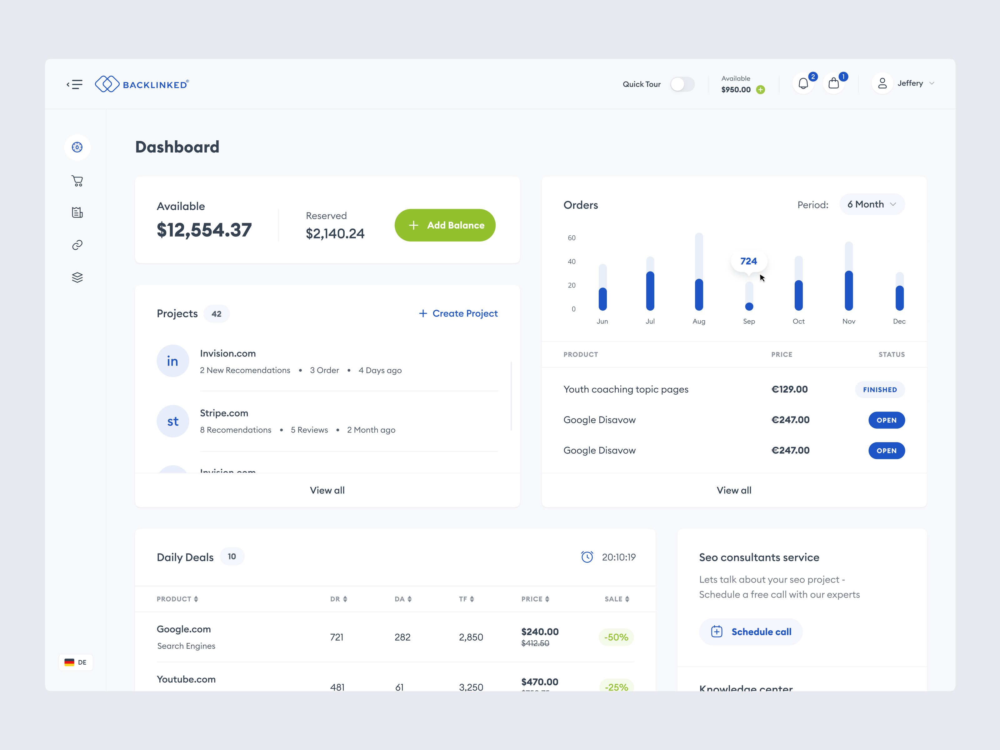The width and height of the screenshot is (1000, 750).
Task: Click the Add Balance button
Action: (x=445, y=225)
